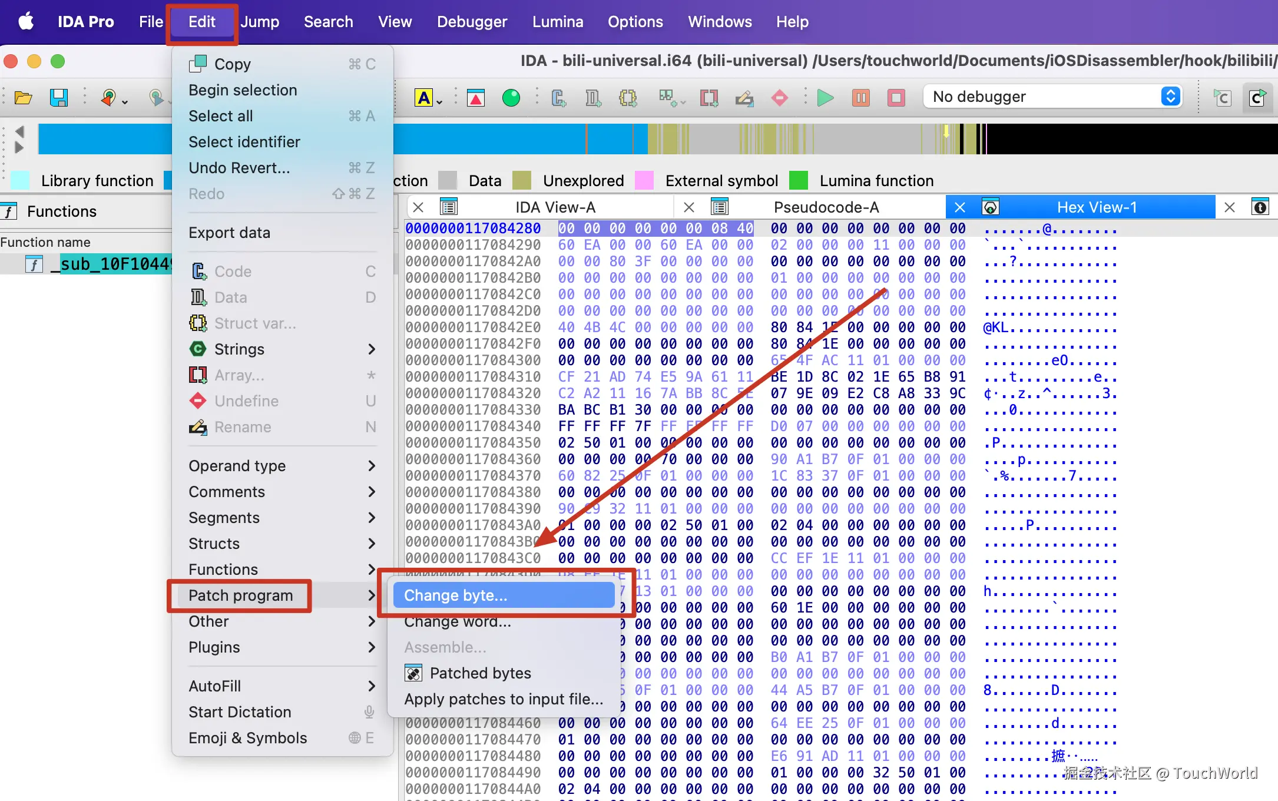Click the green circle toolbar icon

click(x=511, y=98)
